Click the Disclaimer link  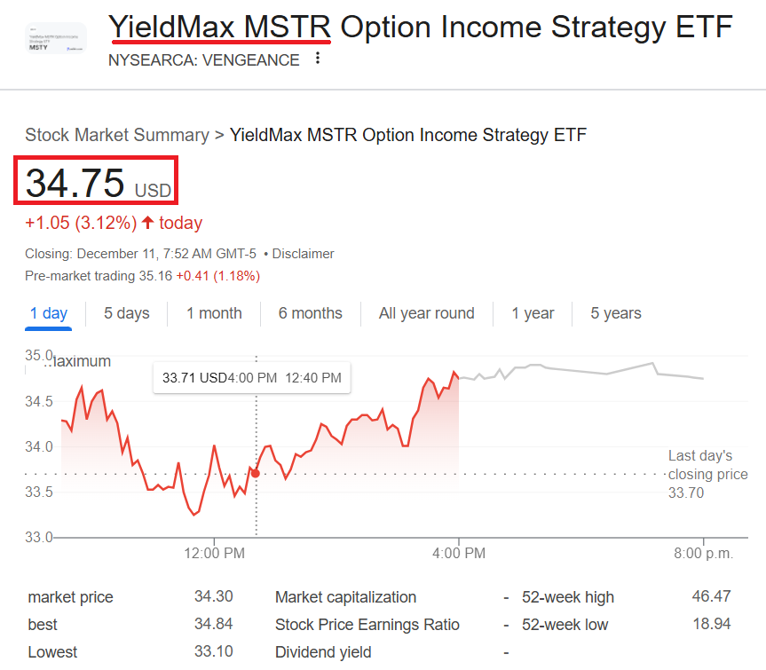coord(303,253)
